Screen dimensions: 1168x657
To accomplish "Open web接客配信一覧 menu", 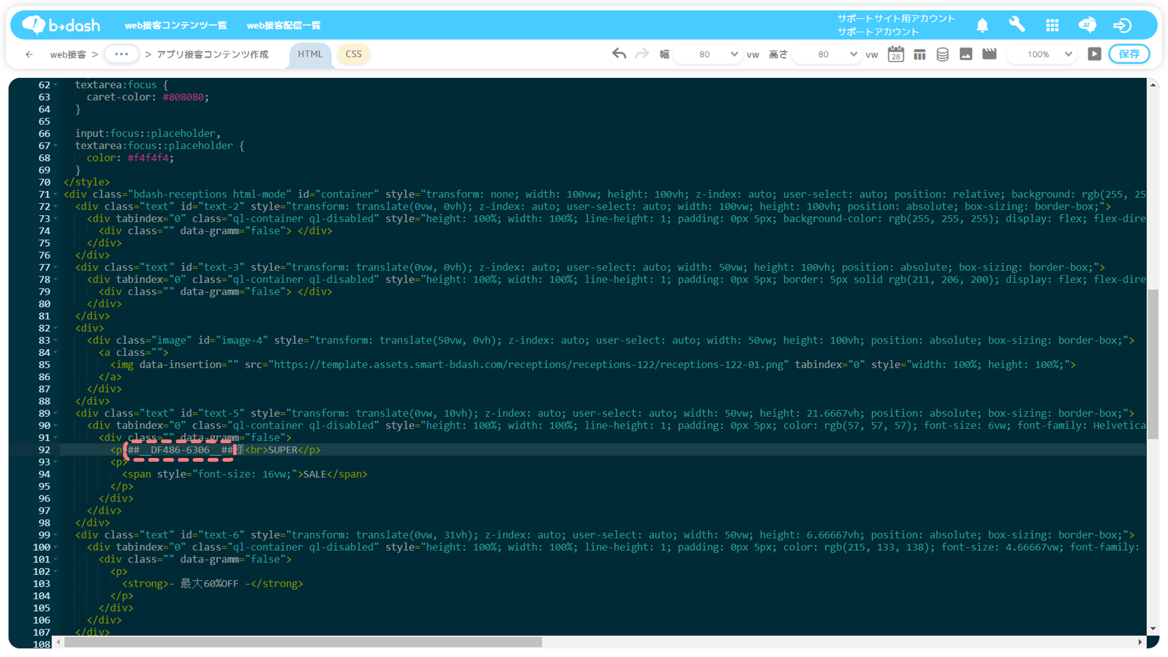I will 284,25.
